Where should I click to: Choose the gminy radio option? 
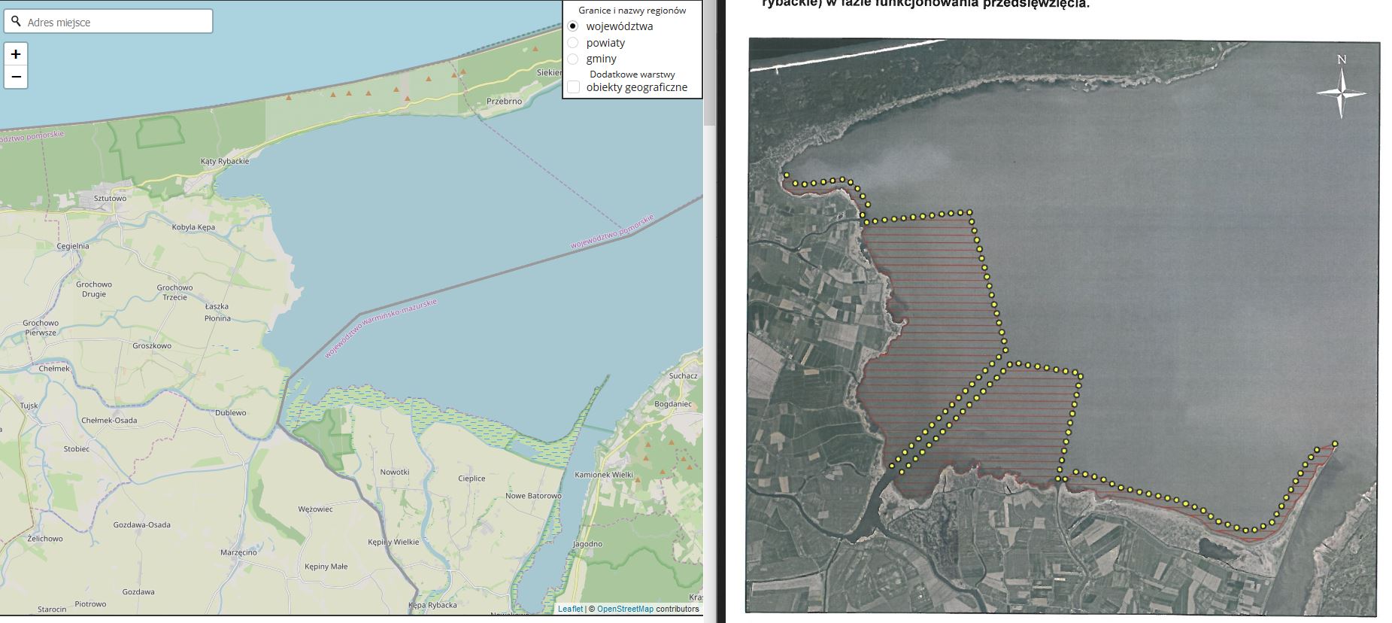tap(573, 59)
